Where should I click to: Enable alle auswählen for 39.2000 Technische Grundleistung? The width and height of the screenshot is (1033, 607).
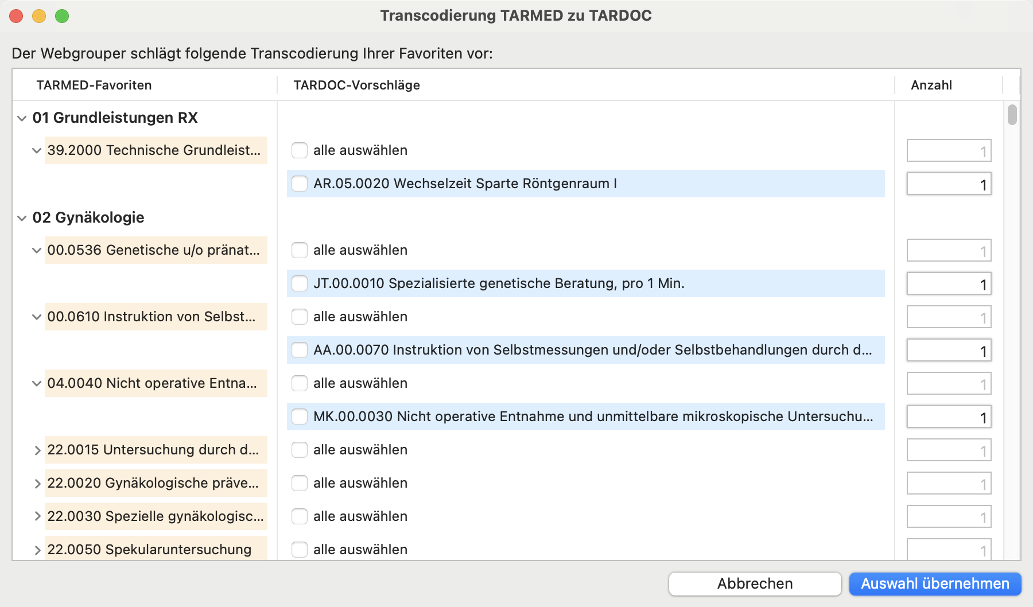[x=299, y=150]
